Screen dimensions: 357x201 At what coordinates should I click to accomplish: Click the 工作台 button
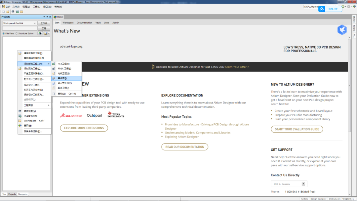44,23
